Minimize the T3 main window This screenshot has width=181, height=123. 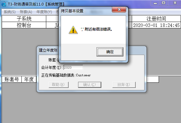coord(155,3)
